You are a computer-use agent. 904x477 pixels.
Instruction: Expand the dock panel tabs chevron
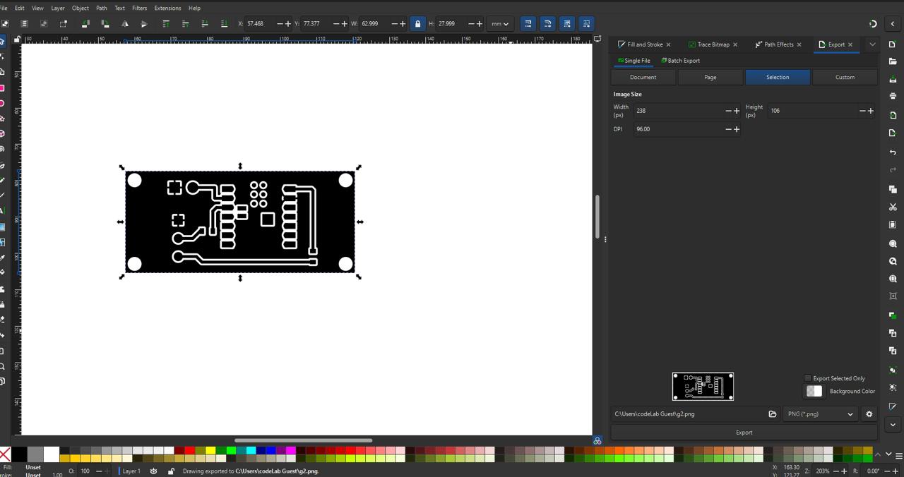point(872,44)
